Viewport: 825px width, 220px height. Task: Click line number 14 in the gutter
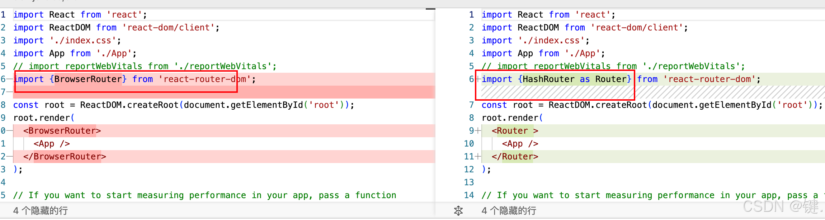click(x=469, y=195)
